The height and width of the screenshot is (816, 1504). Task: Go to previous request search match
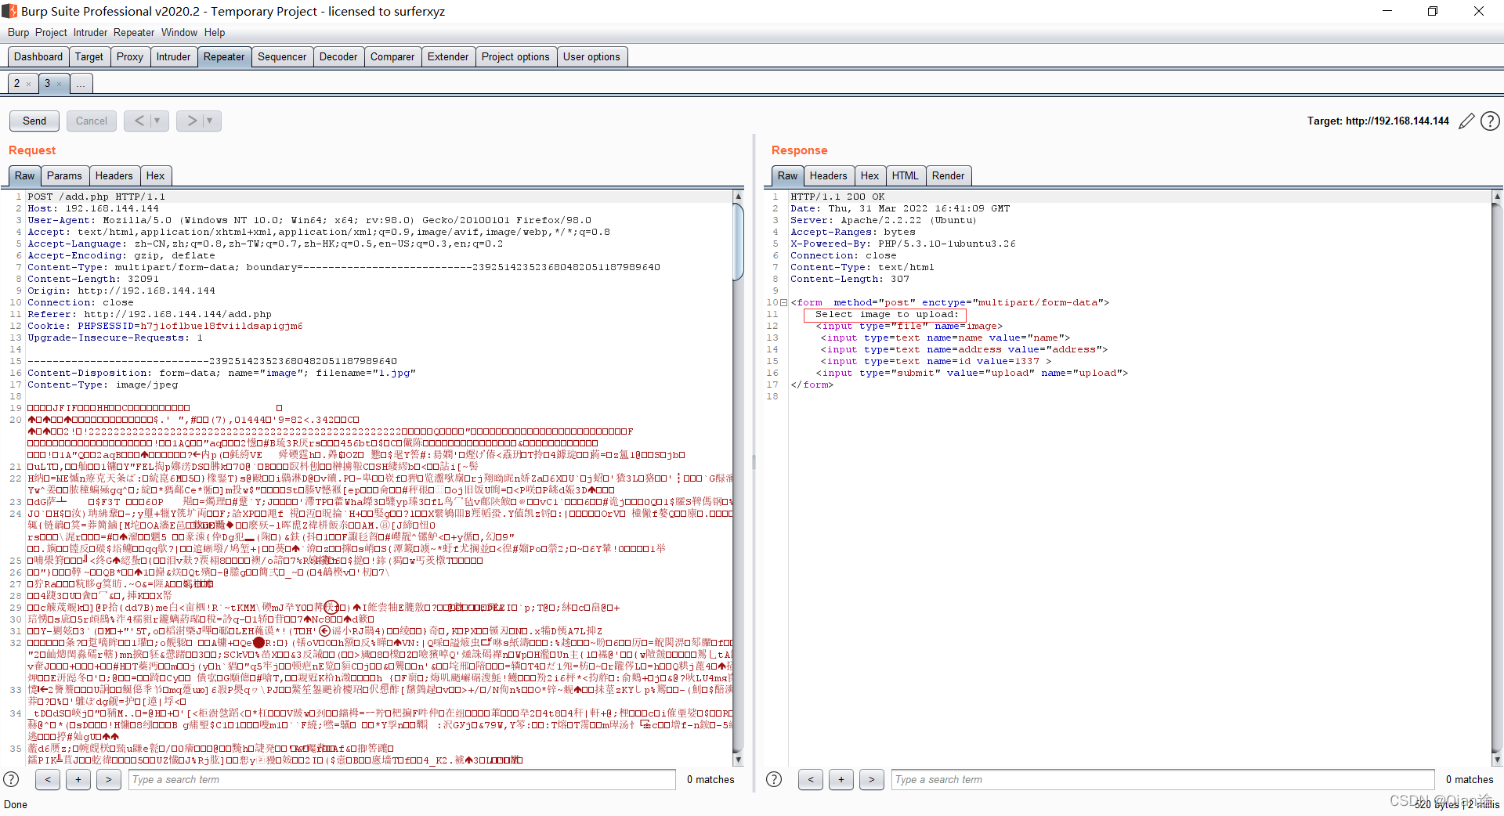[48, 779]
